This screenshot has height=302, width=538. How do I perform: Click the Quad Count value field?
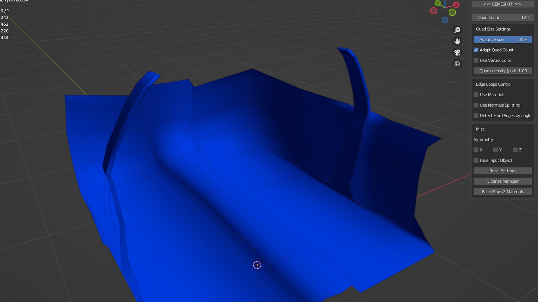click(x=503, y=18)
